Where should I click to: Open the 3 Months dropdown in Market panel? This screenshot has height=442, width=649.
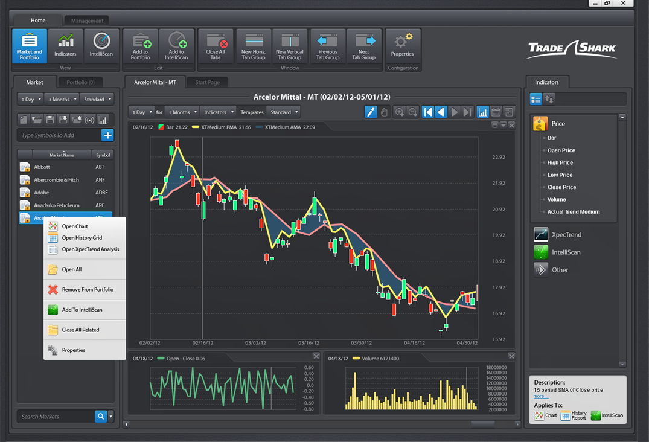tap(63, 99)
